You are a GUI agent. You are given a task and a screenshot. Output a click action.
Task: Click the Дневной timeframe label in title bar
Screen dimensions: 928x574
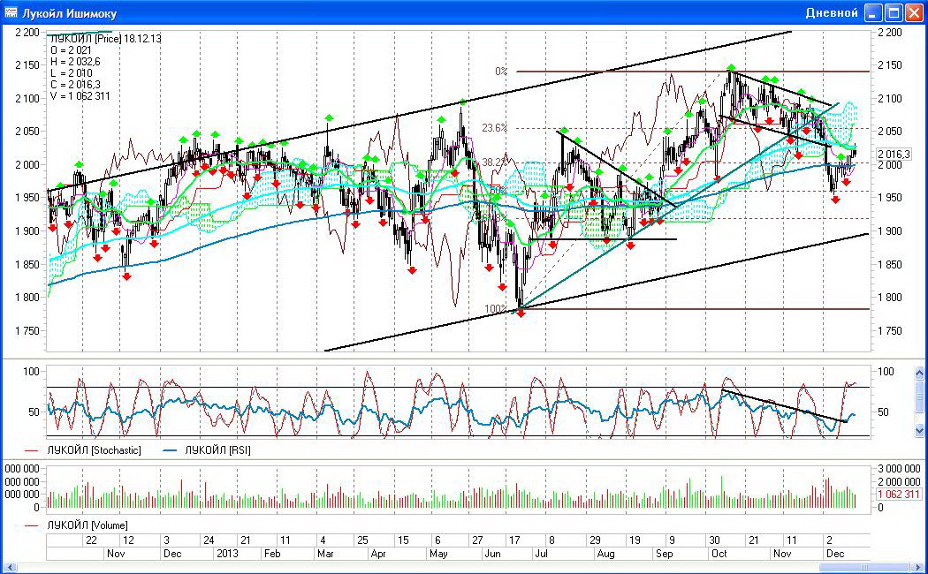832,13
